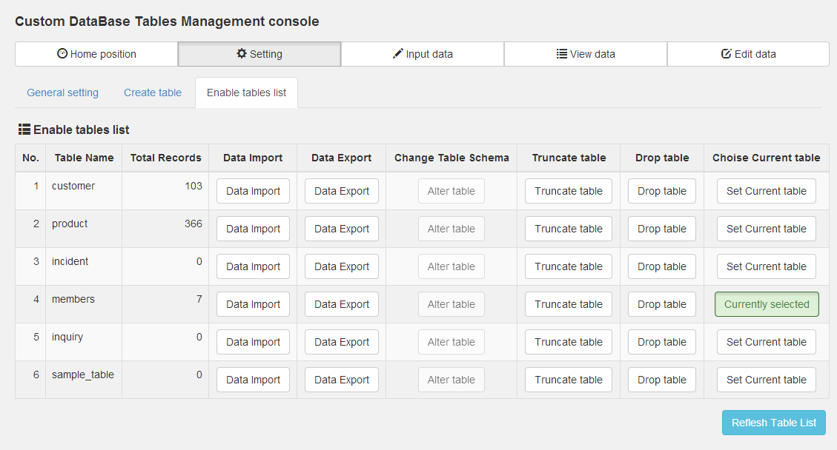Set inquiry as the current table
Viewport: 837px width, 450px height.
(766, 342)
